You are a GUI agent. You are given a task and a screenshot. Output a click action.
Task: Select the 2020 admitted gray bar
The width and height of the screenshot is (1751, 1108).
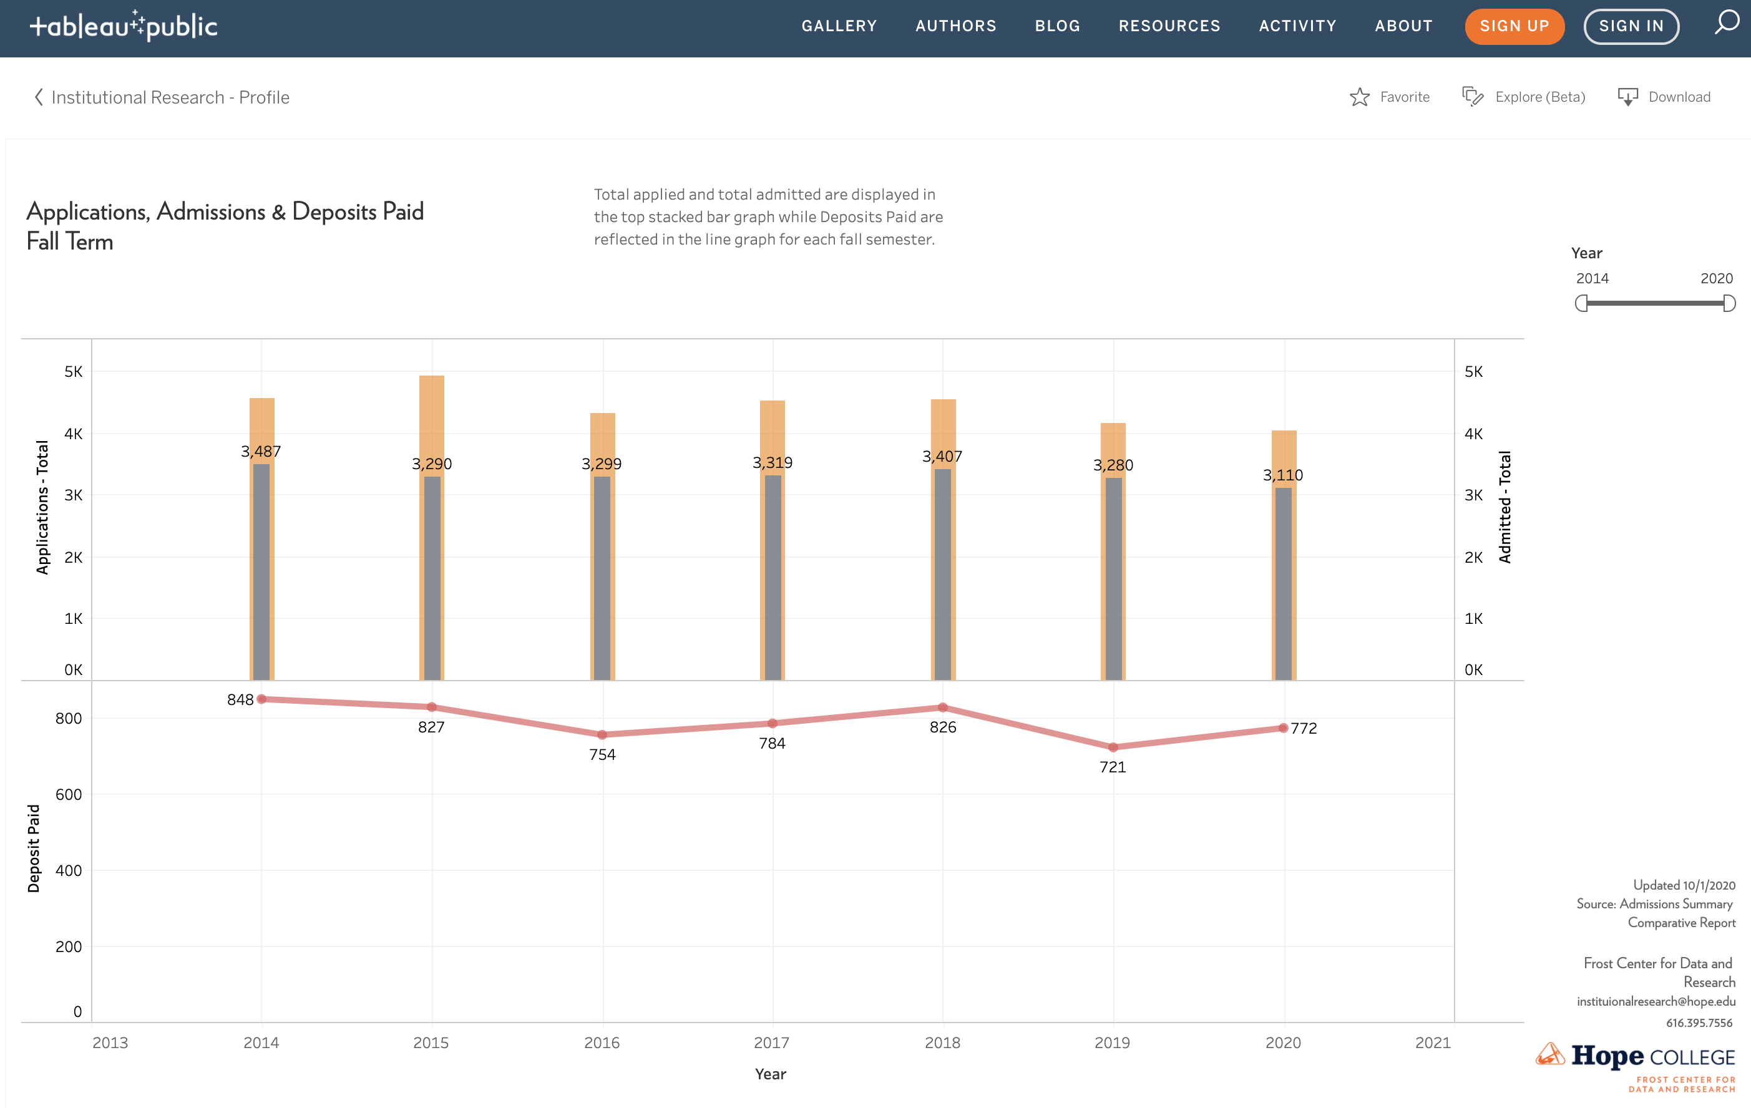[x=1284, y=581]
